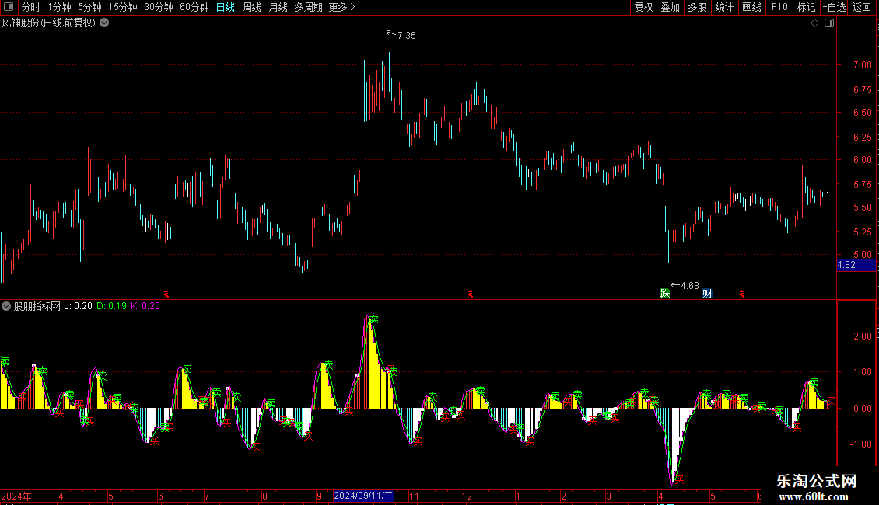Open dropdown beside 股朋指标网 indicator name
This screenshot has height=505, width=879.
pos(6,306)
